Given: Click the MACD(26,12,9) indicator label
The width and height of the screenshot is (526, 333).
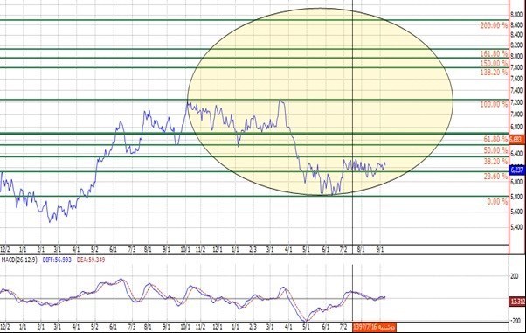Looking at the screenshot, I should [x=19, y=260].
